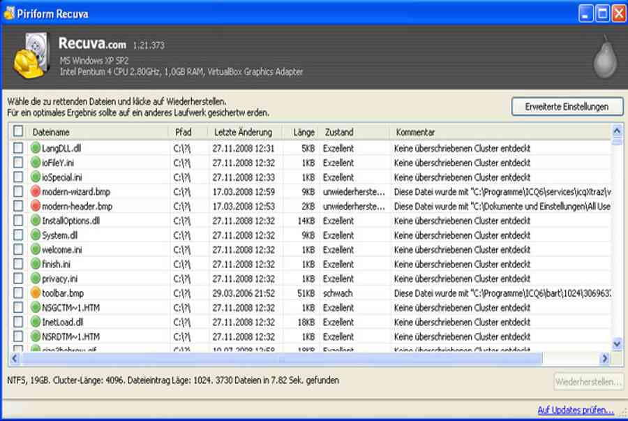
Task: Select the green status dot for InstallOptions.dll
Action: [36, 221]
